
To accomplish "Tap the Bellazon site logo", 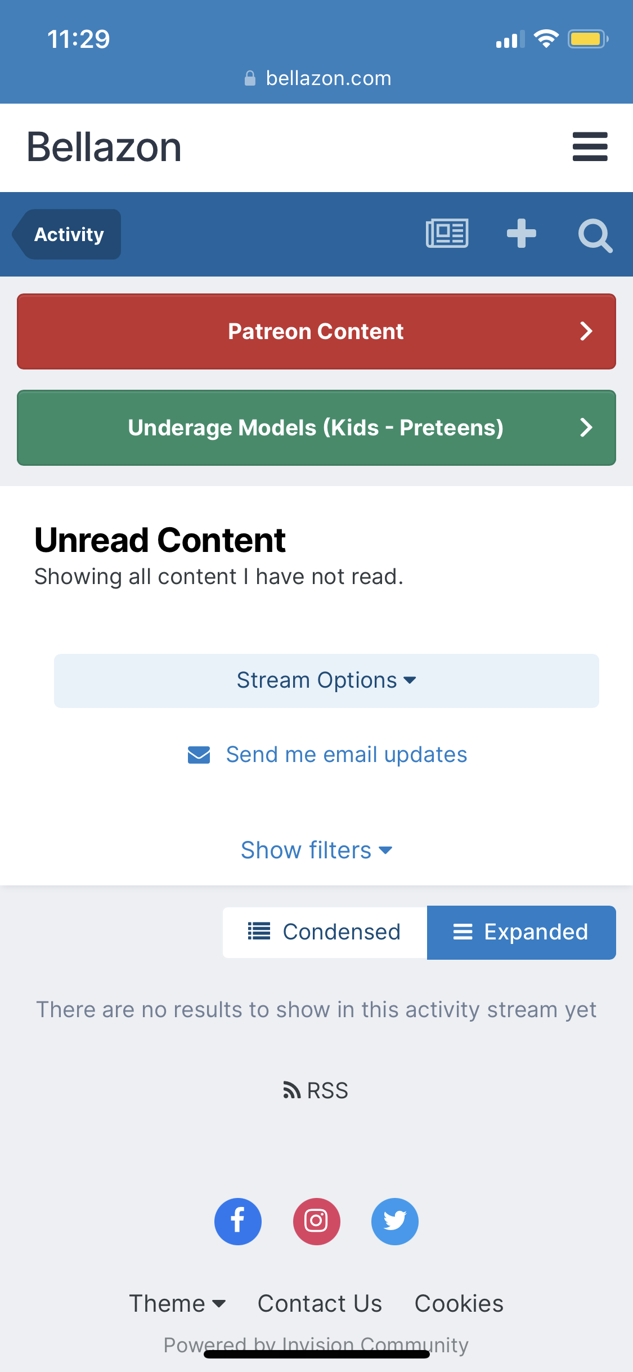I will (104, 147).
